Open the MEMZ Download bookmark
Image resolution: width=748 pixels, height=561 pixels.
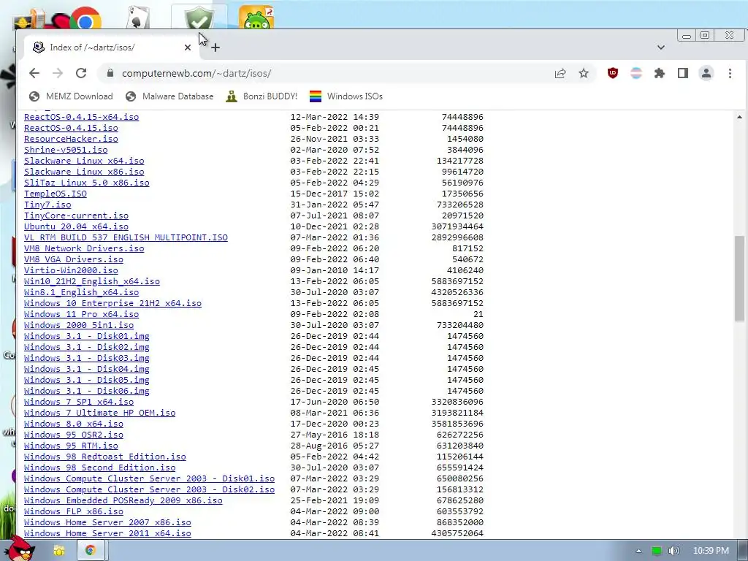(71, 96)
